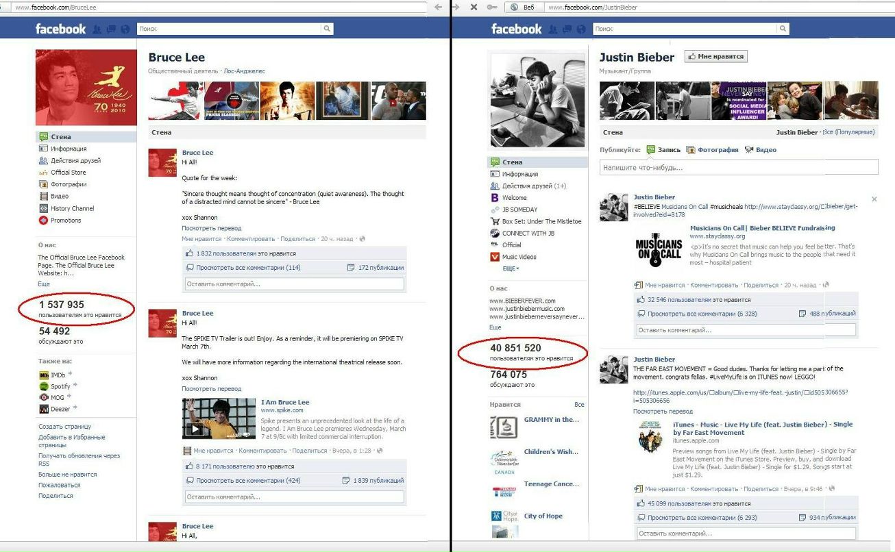Open Все (Популярные) wall filter
The height and width of the screenshot is (552, 895).
coord(849,132)
